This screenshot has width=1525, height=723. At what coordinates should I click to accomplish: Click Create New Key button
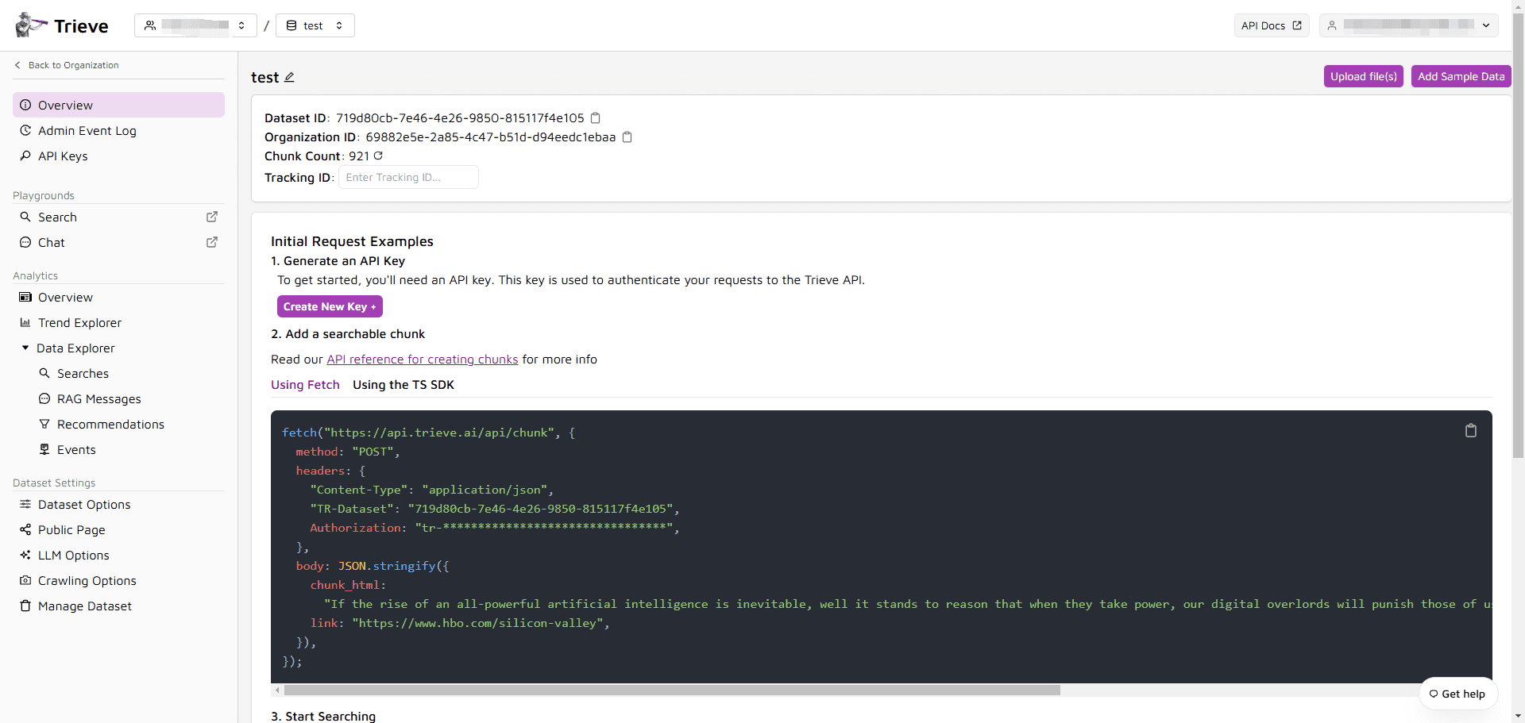pyautogui.click(x=330, y=306)
